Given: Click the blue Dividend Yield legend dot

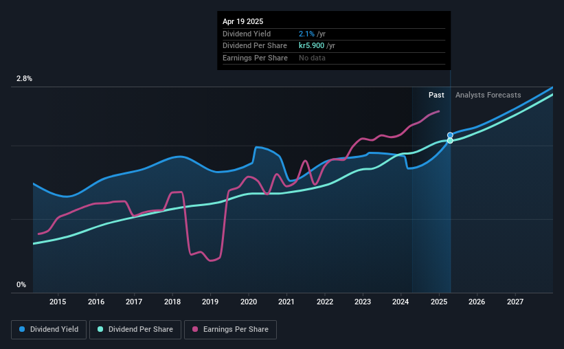Looking at the screenshot, I should [x=22, y=329].
